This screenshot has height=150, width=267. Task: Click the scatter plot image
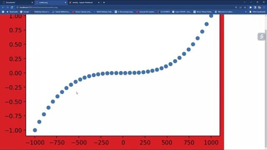click(x=112, y=82)
